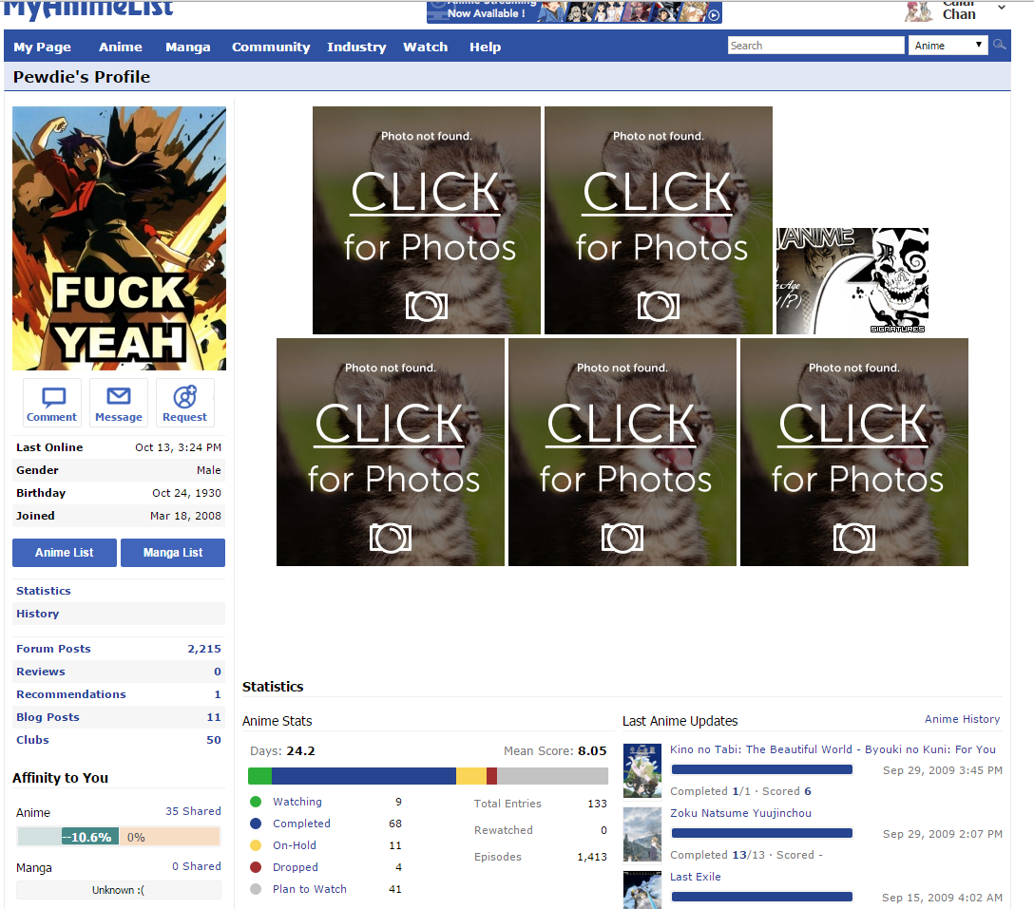
Task: Open the Anime menu in navigation bar
Action: (x=121, y=47)
